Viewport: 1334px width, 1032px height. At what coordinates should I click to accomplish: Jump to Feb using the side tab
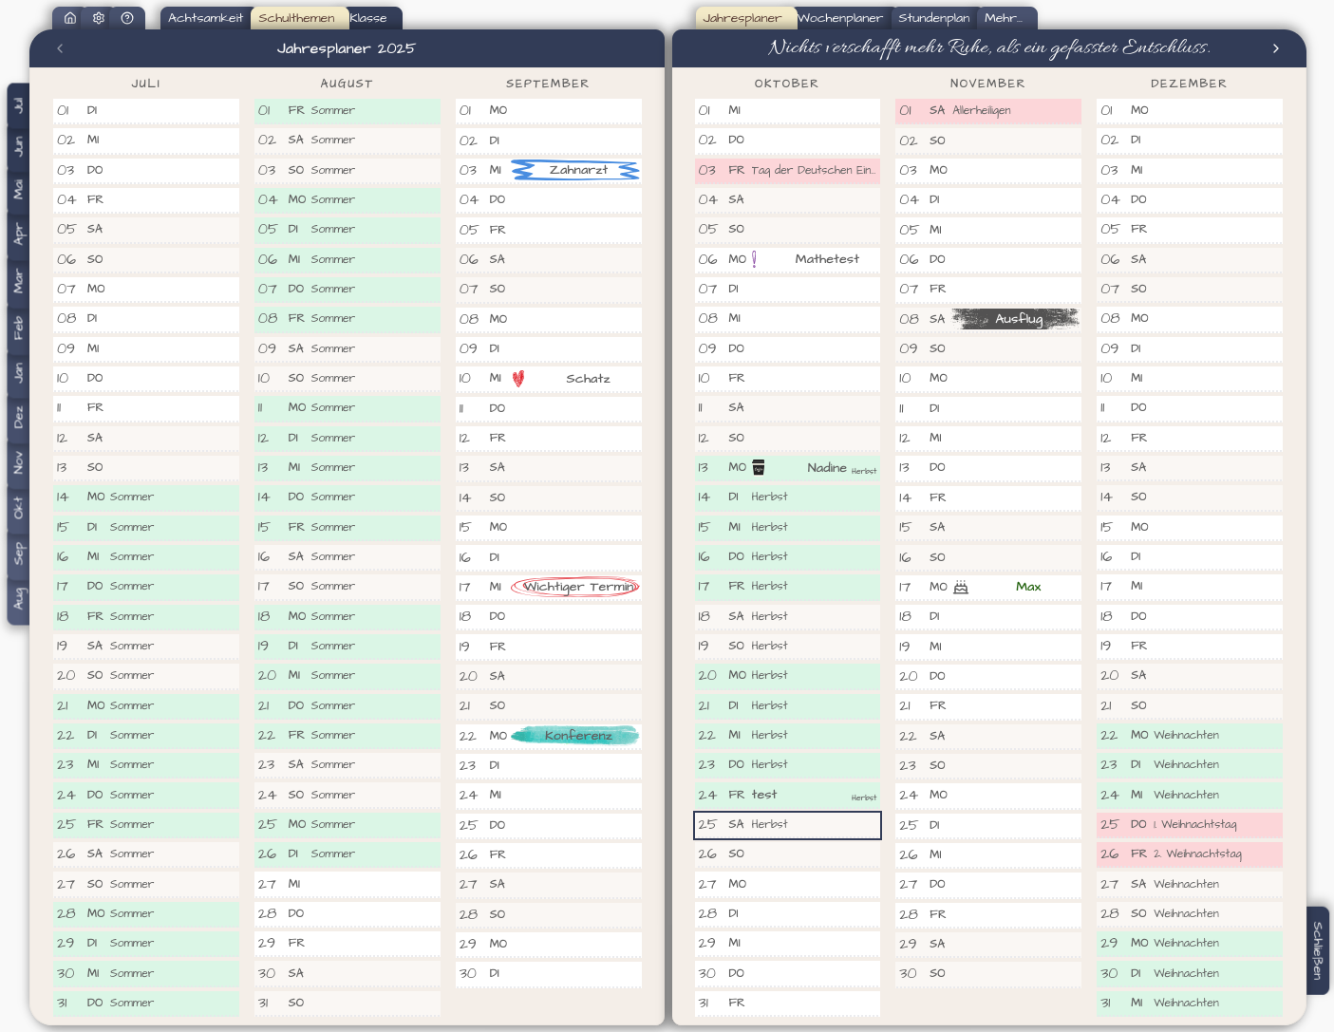pos(18,328)
